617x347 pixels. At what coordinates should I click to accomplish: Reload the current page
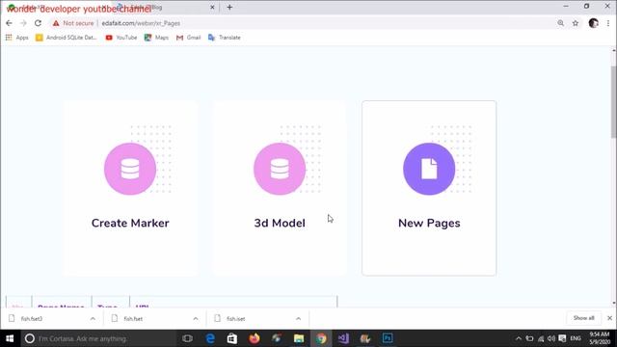coord(38,23)
